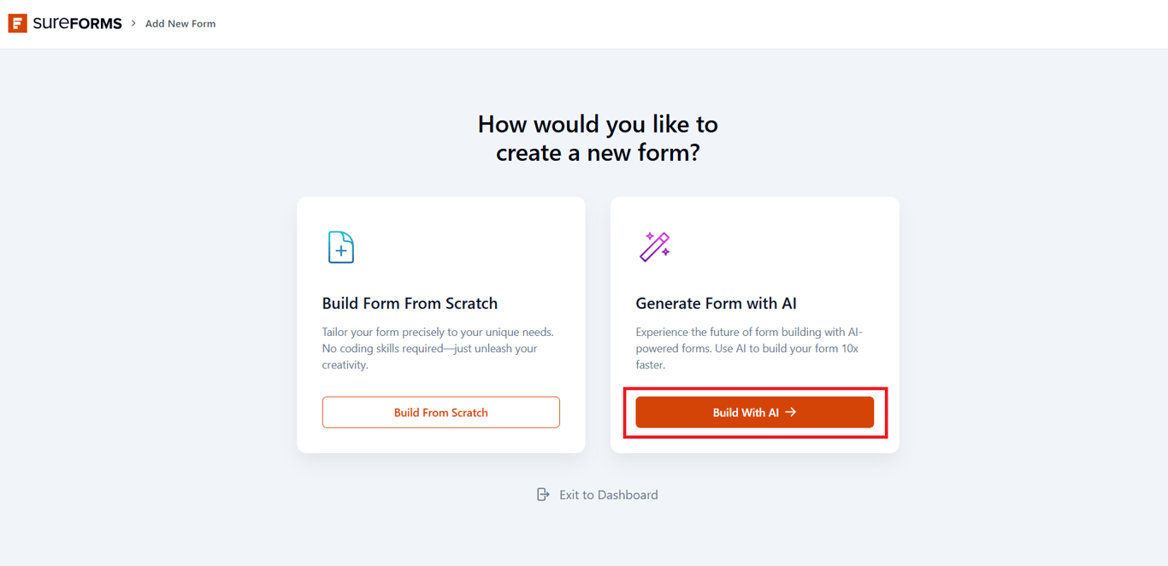Click the magic wand AI icon

coord(652,246)
